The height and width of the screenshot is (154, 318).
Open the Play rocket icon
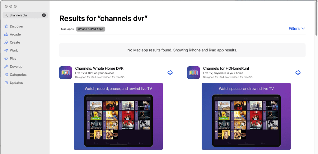tap(6, 59)
